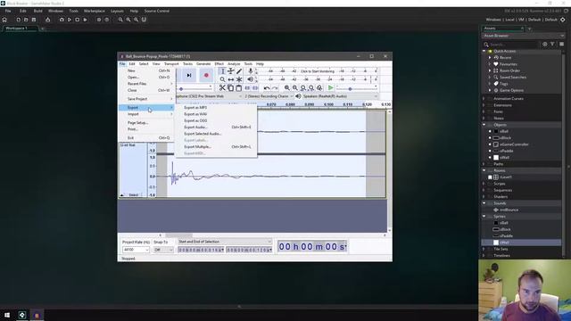This screenshot has height=321, width=571.
Task: Choose Export as WAV
Action: coord(195,114)
